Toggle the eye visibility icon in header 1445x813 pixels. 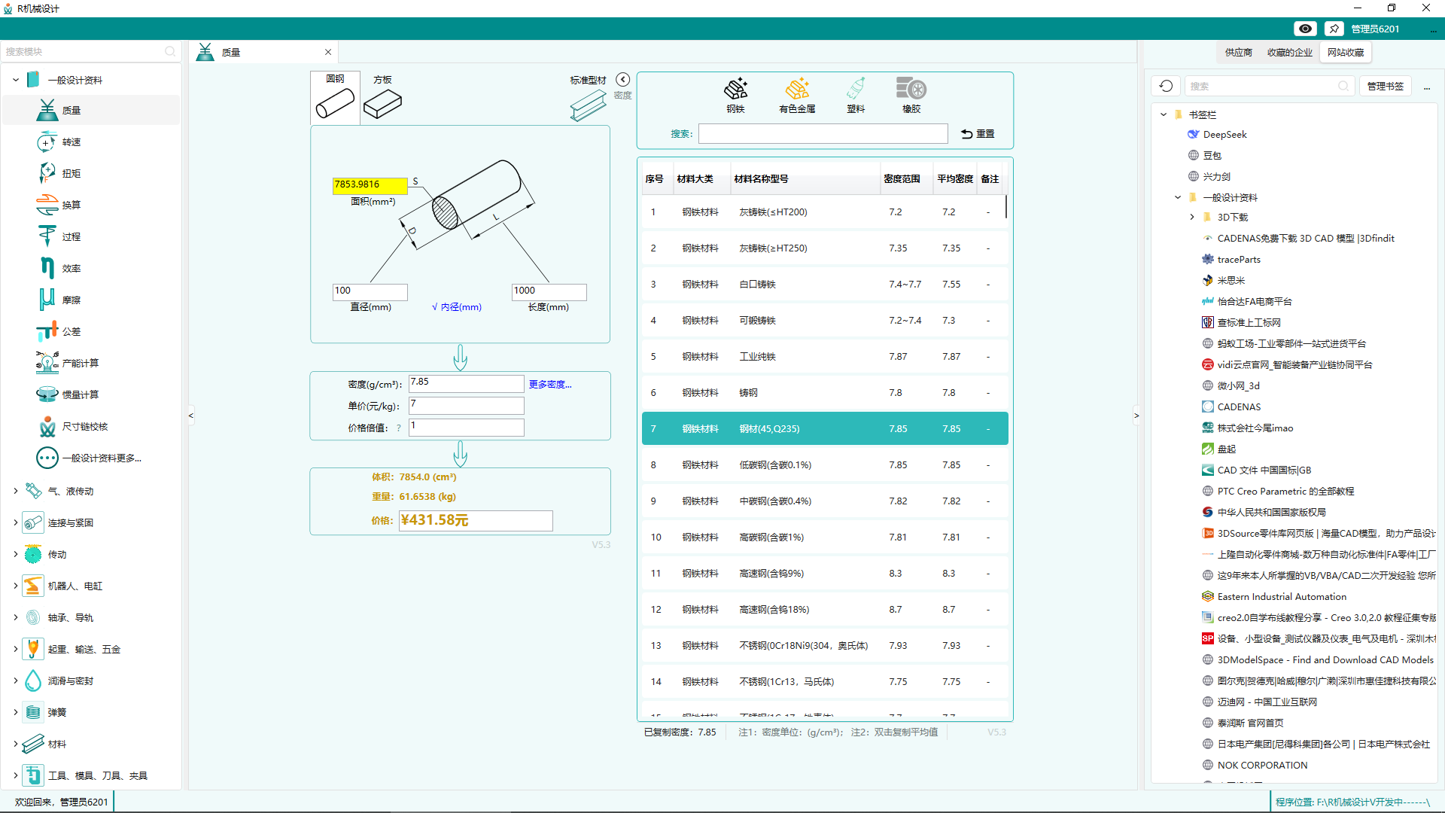[1305, 29]
